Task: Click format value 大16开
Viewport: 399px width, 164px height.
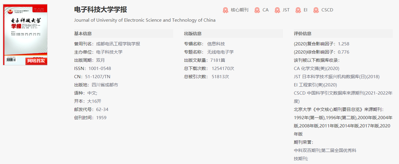Action: click(x=94, y=101)
